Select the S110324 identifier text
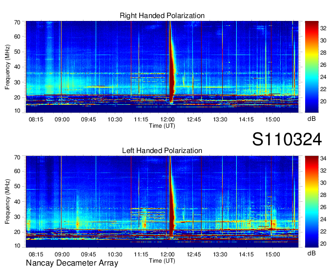Image resolution: width=332 pixels, height=269 pixels. [x=287, y=139]
